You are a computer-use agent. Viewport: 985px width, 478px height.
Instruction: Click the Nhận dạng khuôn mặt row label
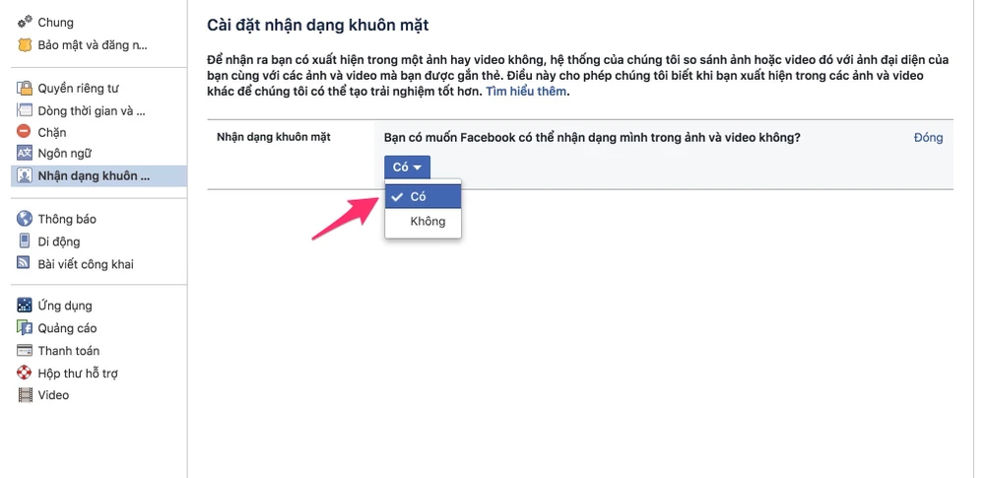pos(273,136)
